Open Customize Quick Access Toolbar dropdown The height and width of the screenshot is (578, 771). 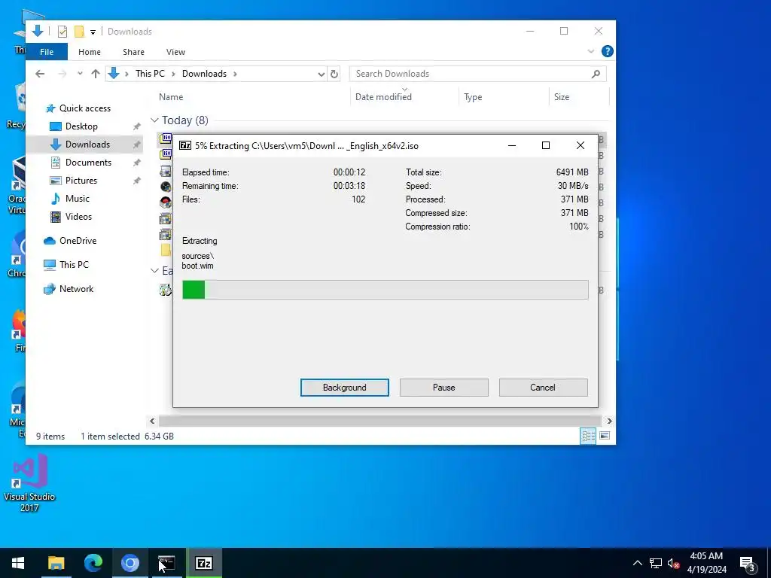pyautogui.click(x=93, y=32)
